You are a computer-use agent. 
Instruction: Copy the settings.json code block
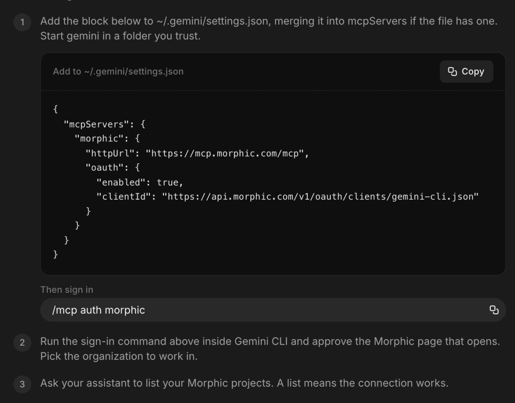466,72
